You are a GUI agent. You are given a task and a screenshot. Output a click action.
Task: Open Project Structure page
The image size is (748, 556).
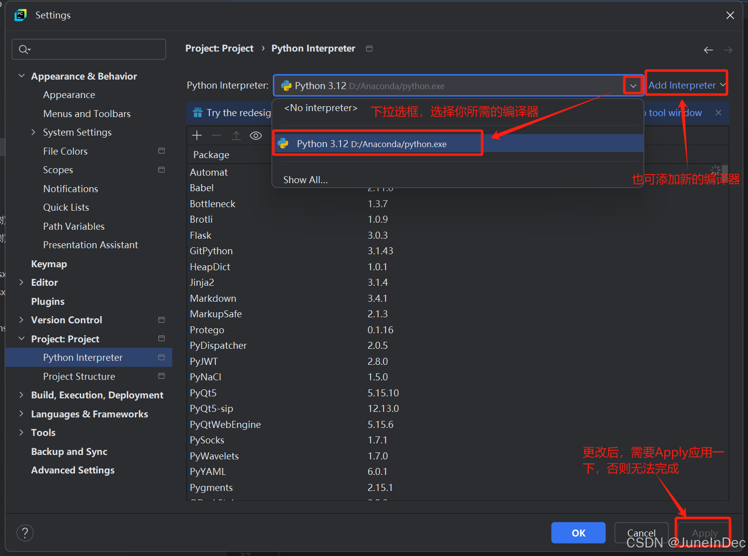pos(79,376)
